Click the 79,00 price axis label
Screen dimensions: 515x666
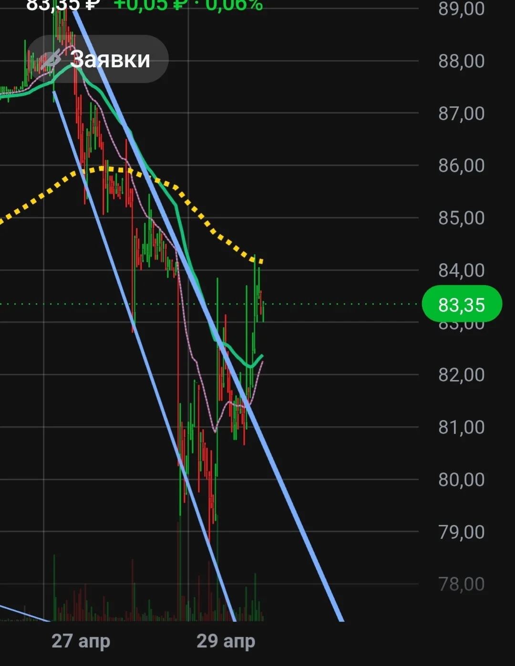(462, 532)
